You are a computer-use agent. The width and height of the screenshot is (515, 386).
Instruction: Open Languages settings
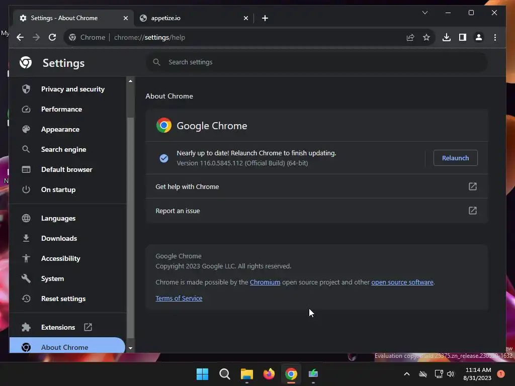point(67,218)
